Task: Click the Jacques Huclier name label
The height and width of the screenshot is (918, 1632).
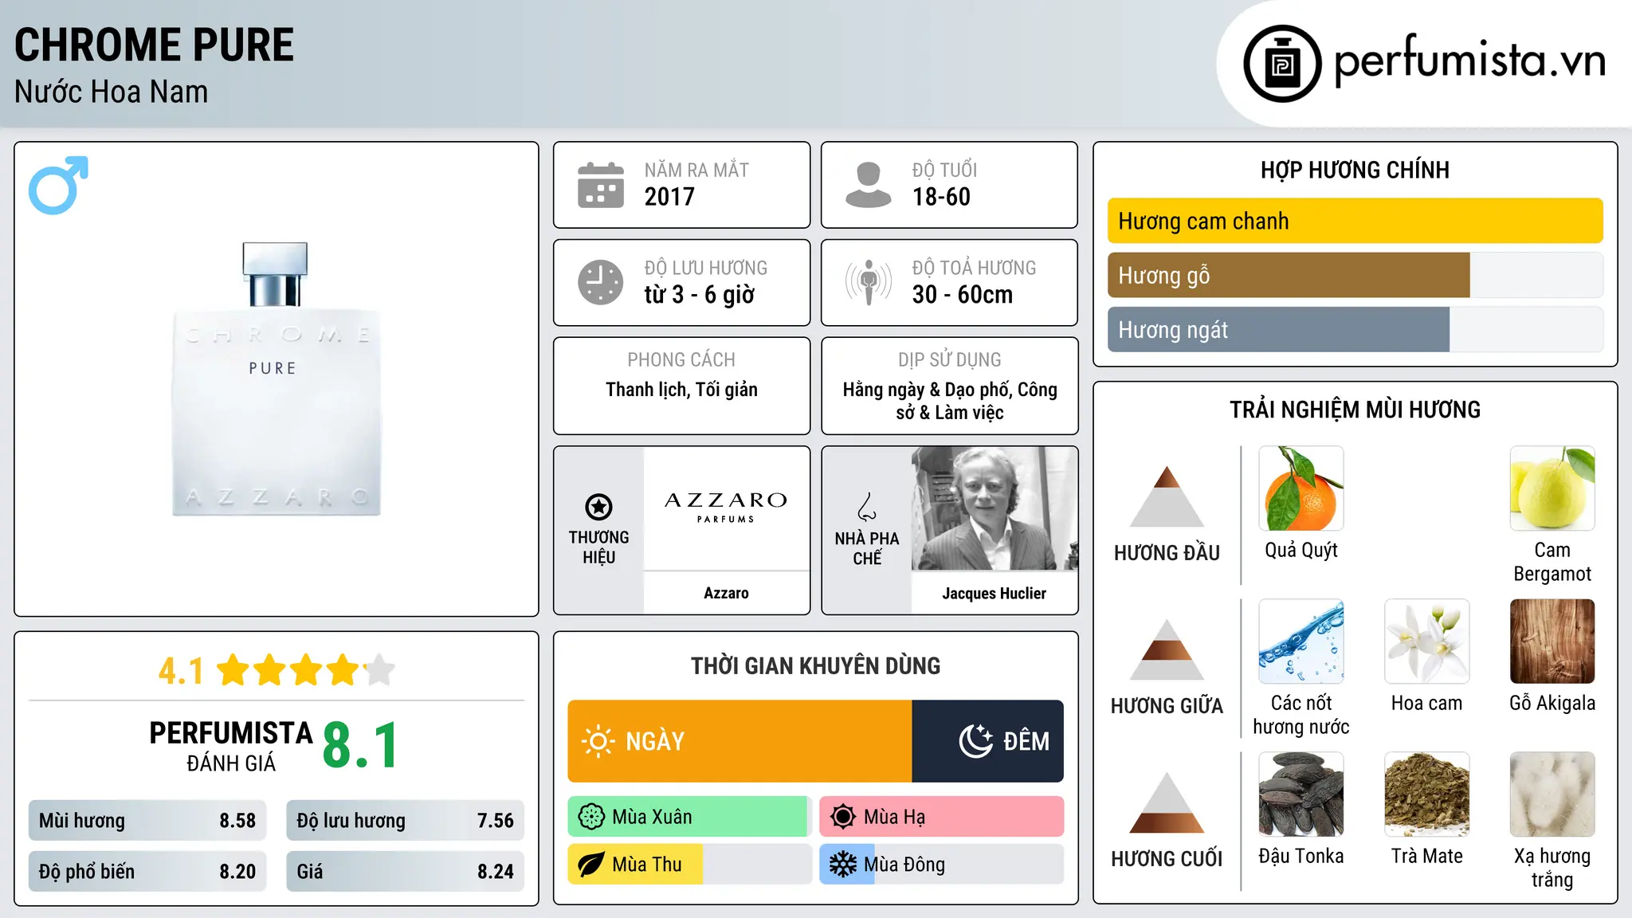Action: [x=994, y=593]
